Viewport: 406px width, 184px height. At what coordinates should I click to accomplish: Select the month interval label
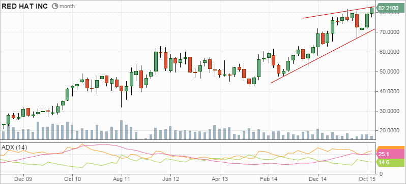tap(67, 6)
